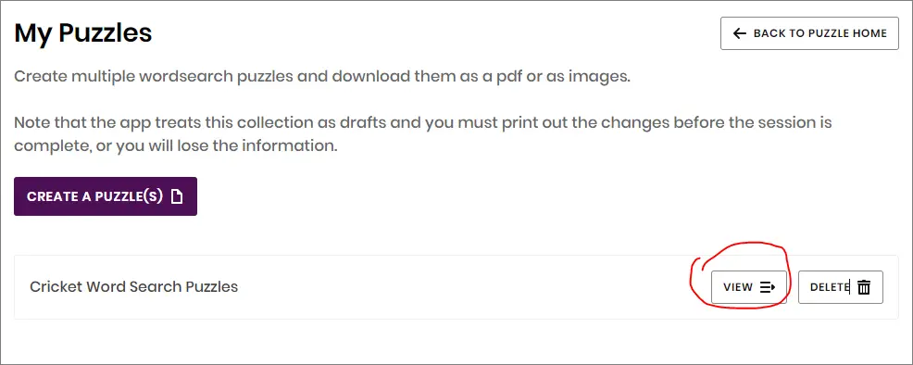Go back using the BACK TO PUZZLE HOME button

point(809,33)
